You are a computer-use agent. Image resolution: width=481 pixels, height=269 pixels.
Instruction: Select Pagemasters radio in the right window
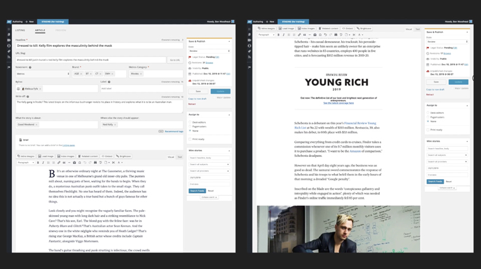tap(428, 117)
